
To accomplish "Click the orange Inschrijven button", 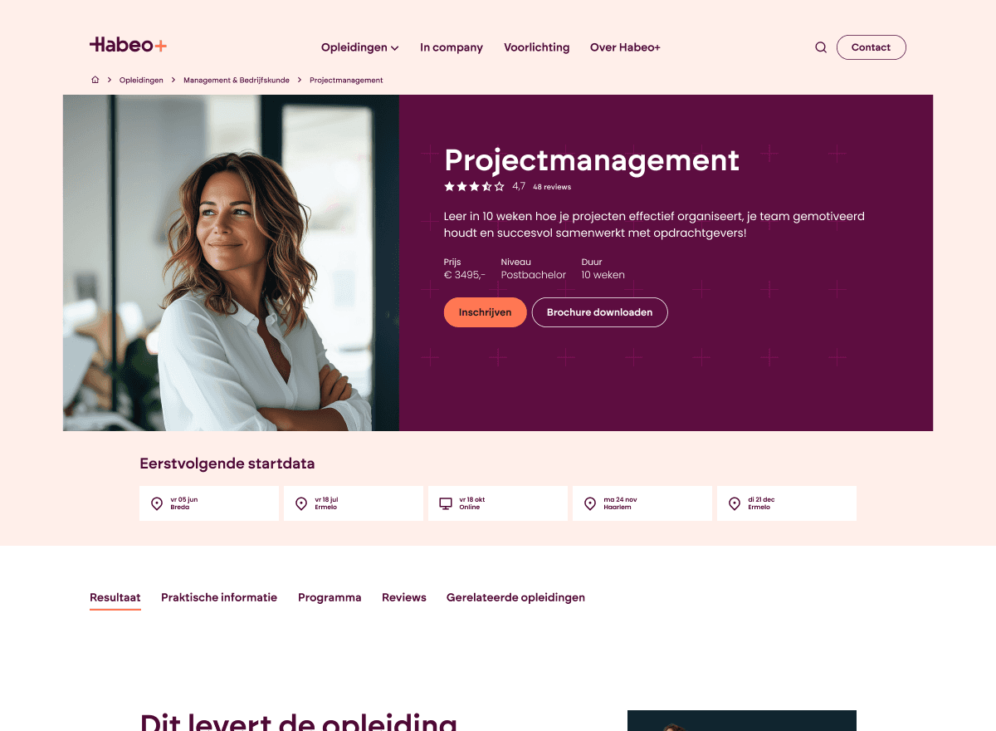I will pos(486,312).
